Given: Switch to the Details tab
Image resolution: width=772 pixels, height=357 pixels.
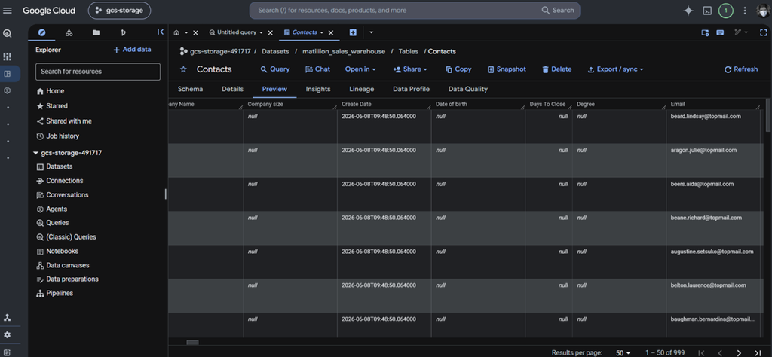Looking at the screenshot, I should coord(232,89).
